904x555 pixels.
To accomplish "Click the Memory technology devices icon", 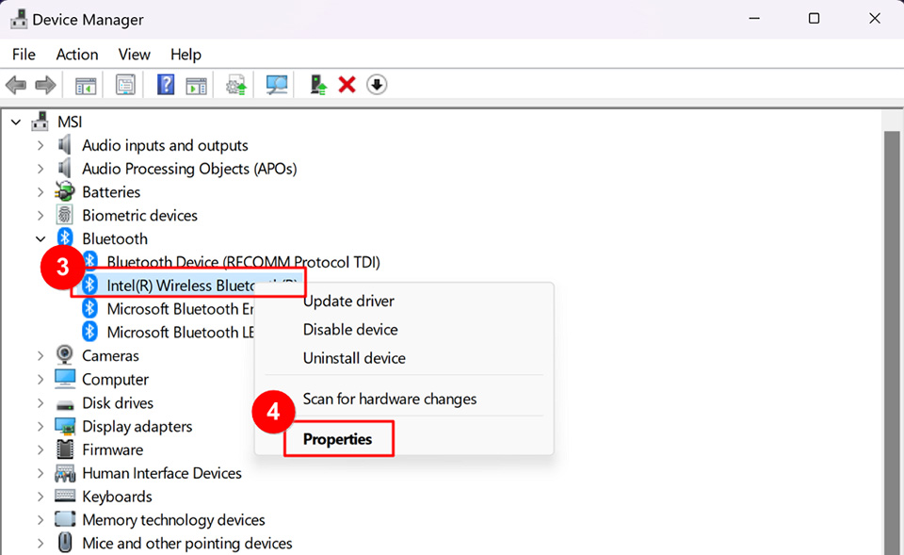I will coord(65,519).
